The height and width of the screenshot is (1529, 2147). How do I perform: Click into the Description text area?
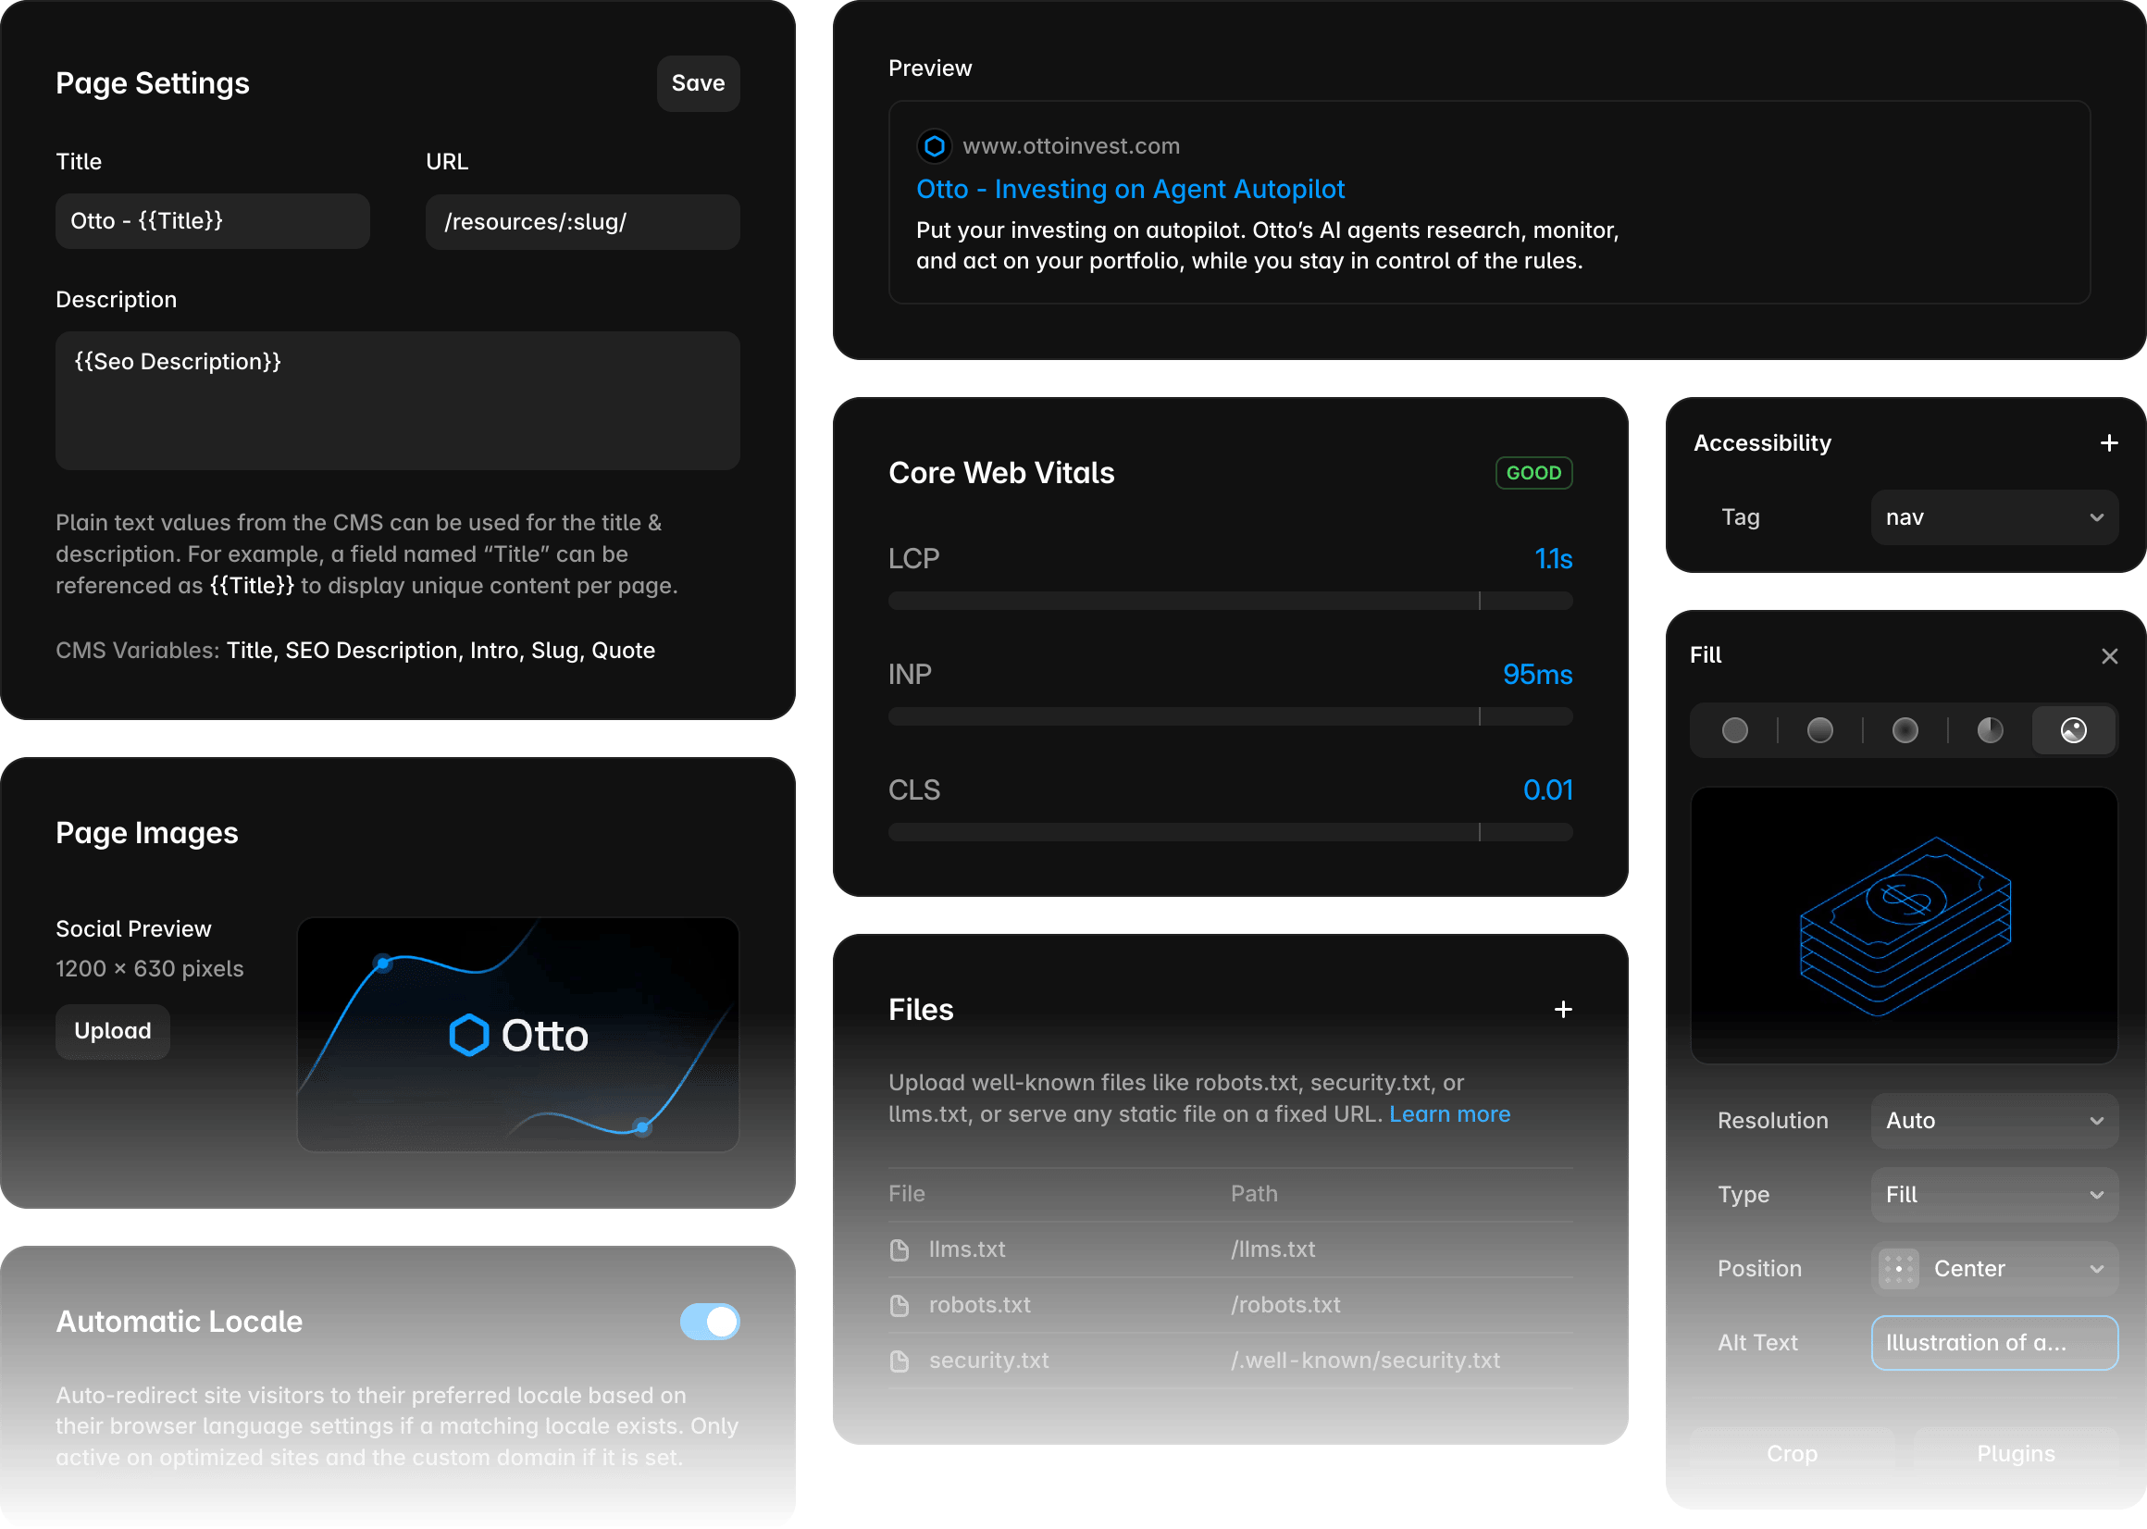[x=397, y=400]
